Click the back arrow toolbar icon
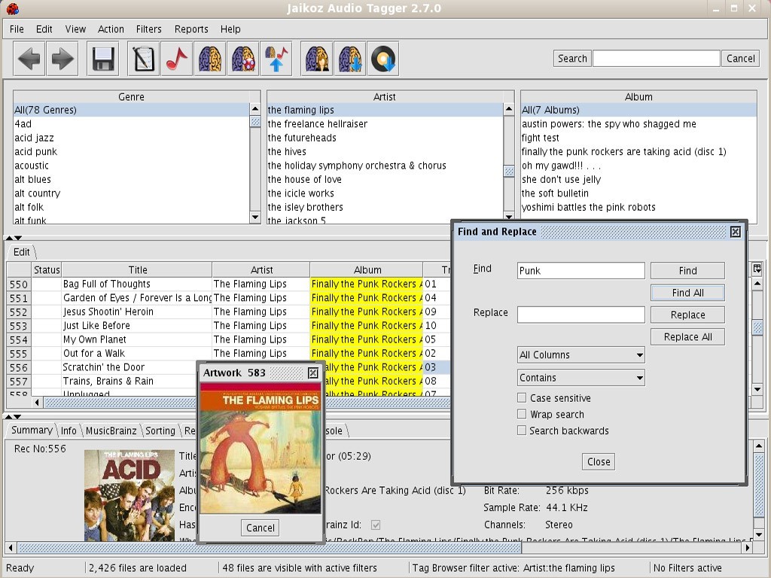771x578 pixels. 29,59
